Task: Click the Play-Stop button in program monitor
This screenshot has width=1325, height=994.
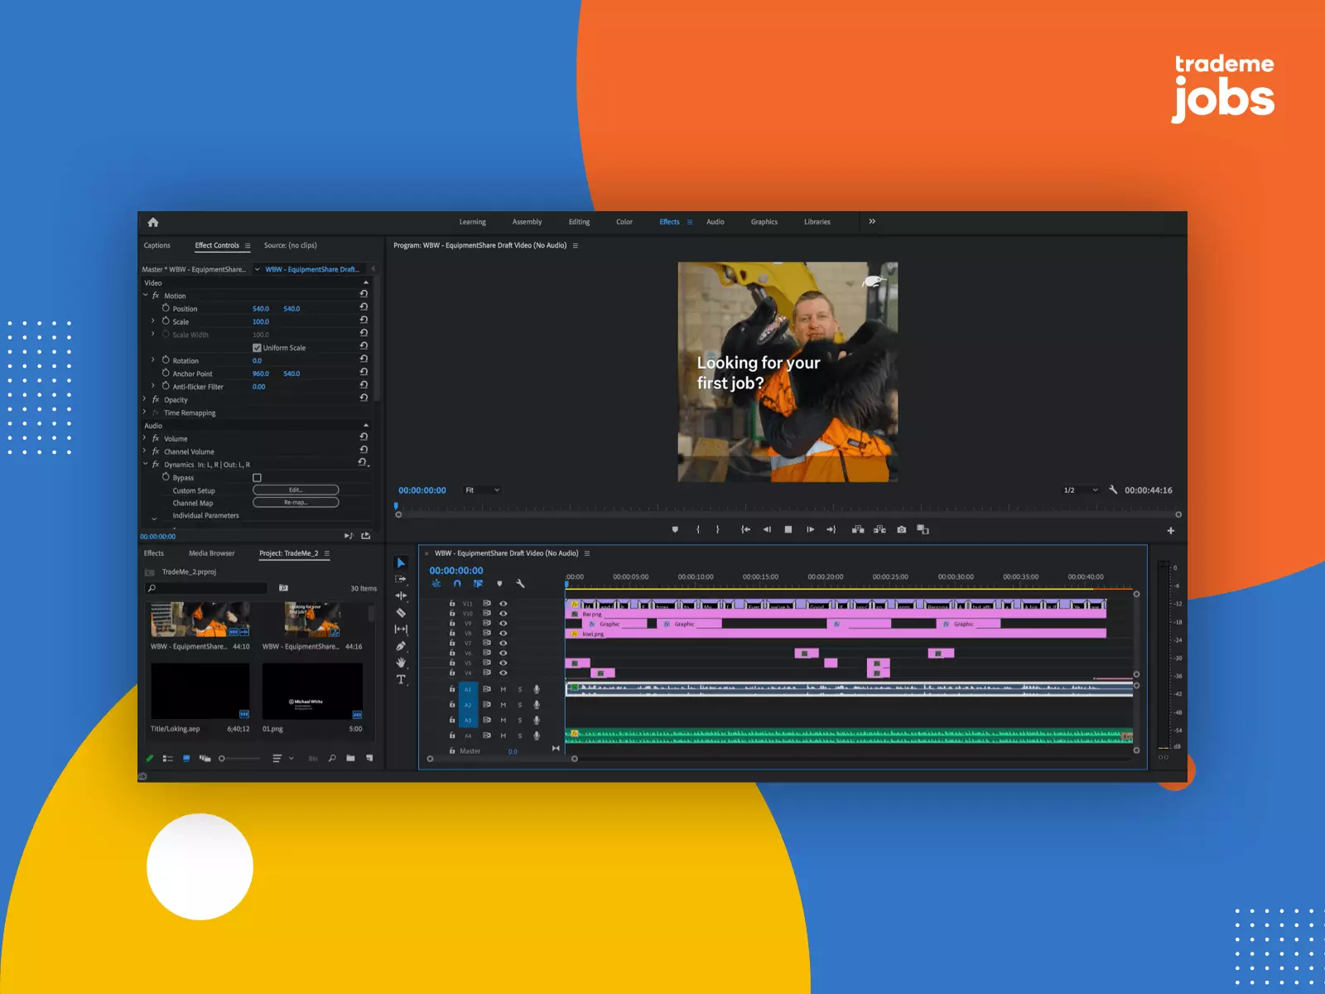Action: pyautogui.click(x=788, y=529)
